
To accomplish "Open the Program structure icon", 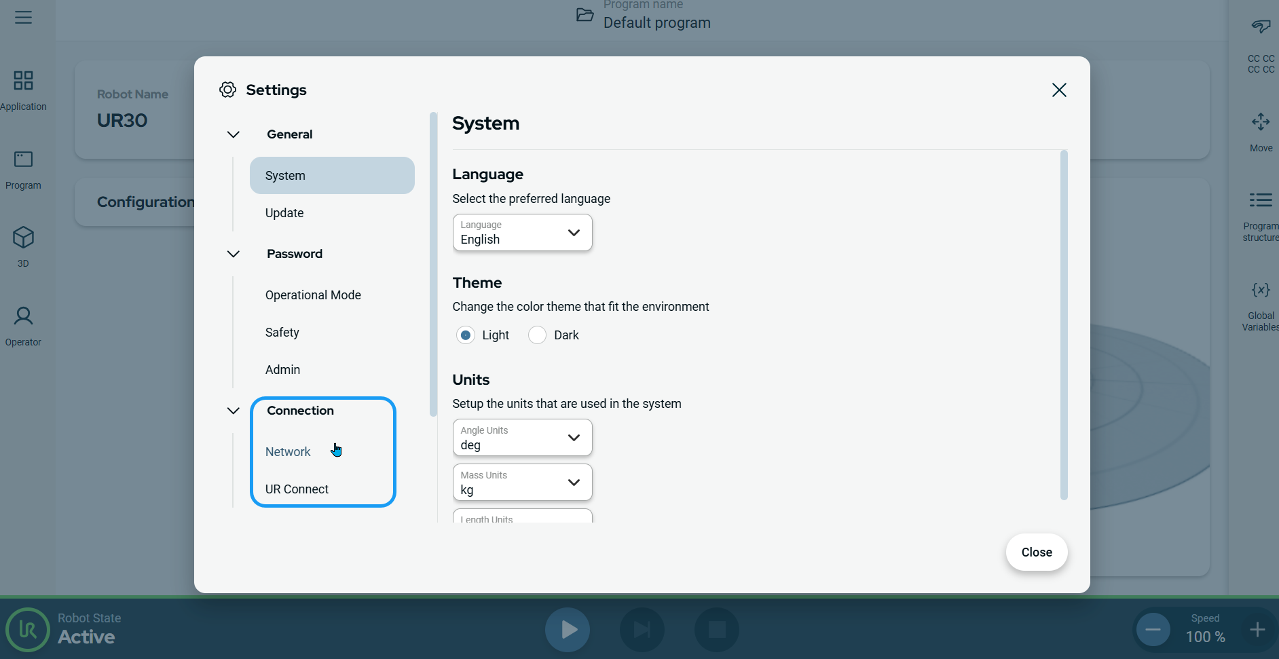I will pos(1261,200).
